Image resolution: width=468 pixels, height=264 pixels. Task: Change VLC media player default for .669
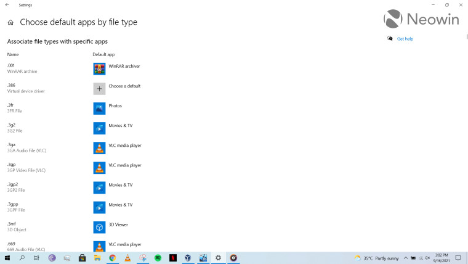click(117, 247)
